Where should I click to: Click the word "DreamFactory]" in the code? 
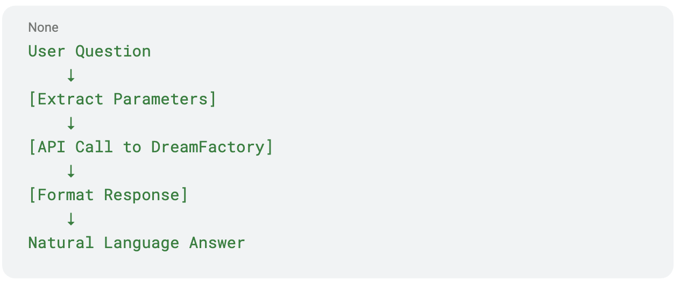pos(212,147)
